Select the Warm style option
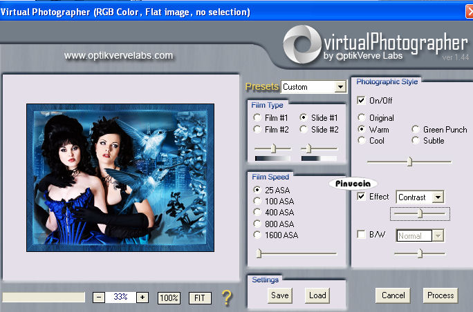The image size is (473, 312). [x=362, y=129]
